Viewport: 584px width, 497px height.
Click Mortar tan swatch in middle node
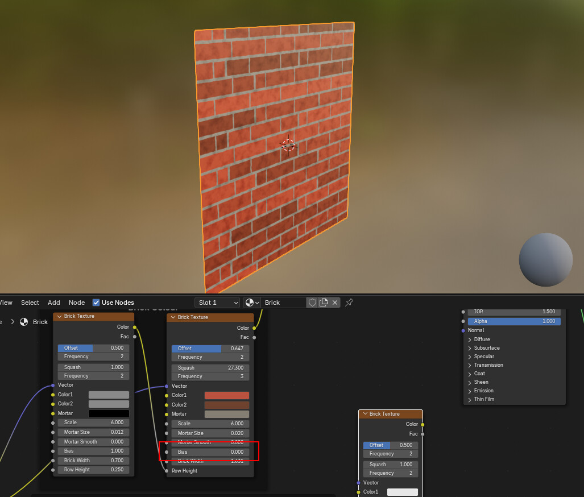[226, 415]
